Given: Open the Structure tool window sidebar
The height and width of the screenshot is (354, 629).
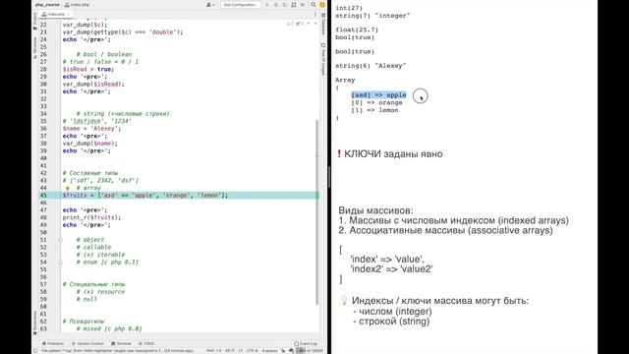Looking at the screenshot, I should (35, 48).
